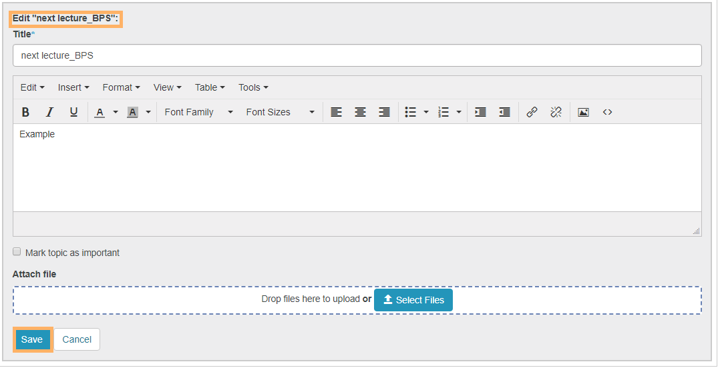Screen dimensions: 718x368
Task: Click into the Title input field
Action: (357, 55)
